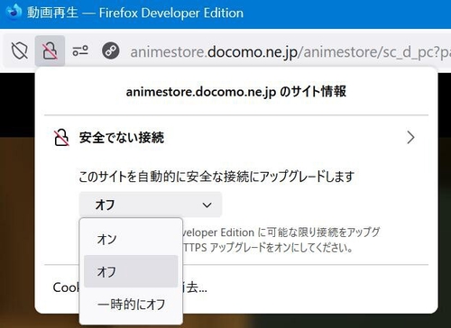The height and width of the screenshot is (328, 451).
Task: Open the 安全でない接続 details chevron
Action: coord(410,138)
